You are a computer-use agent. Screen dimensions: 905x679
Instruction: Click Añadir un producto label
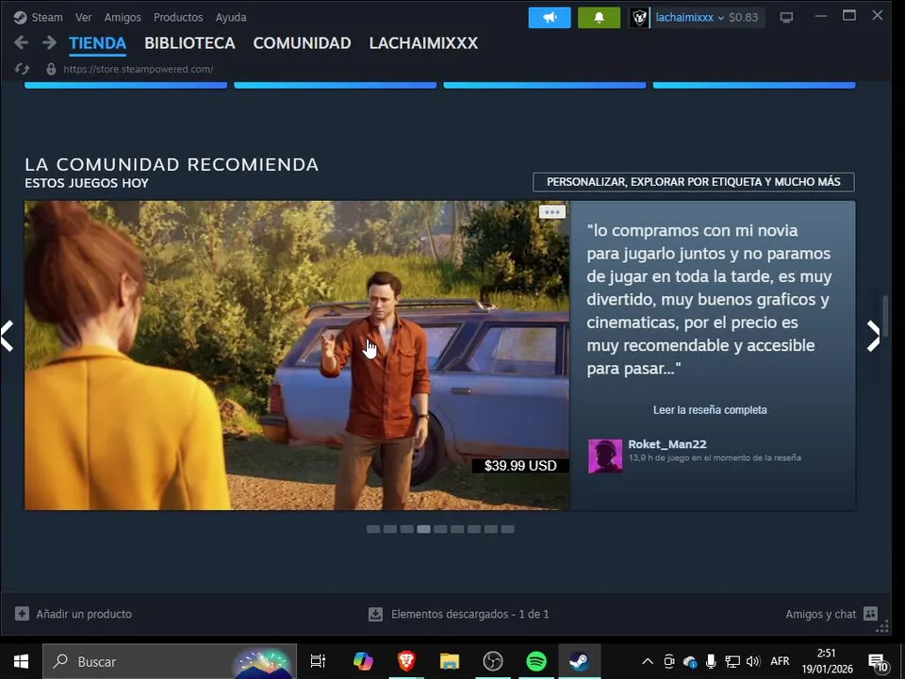(84, 614)
